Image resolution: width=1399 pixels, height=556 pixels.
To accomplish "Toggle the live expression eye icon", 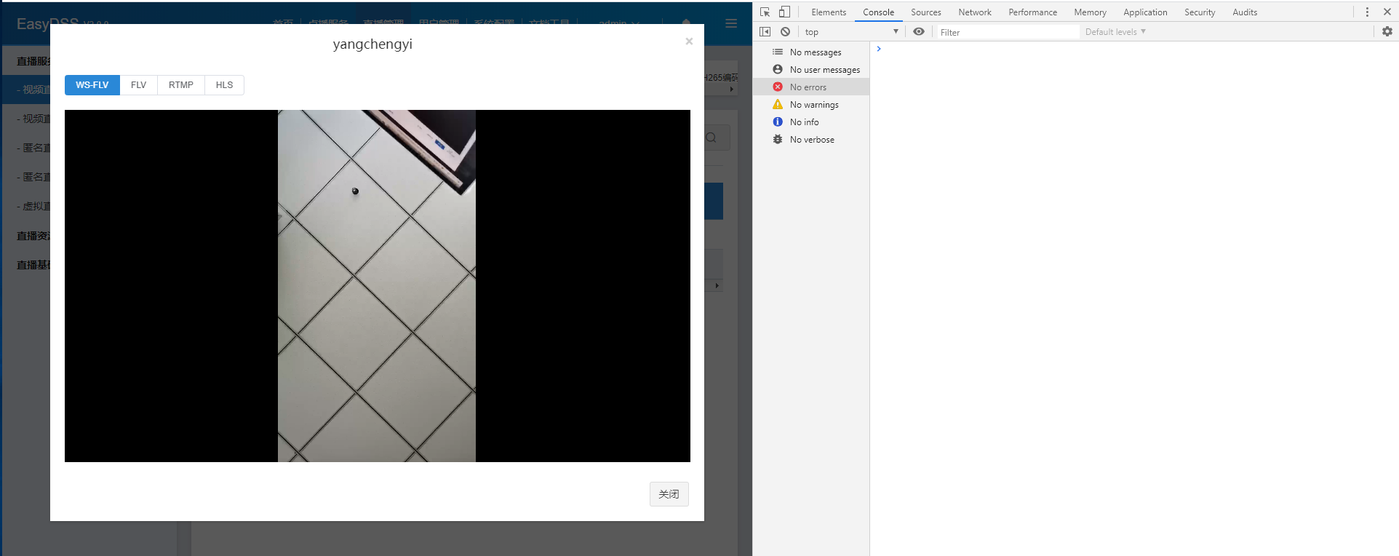I will click(x=919, y=32).
